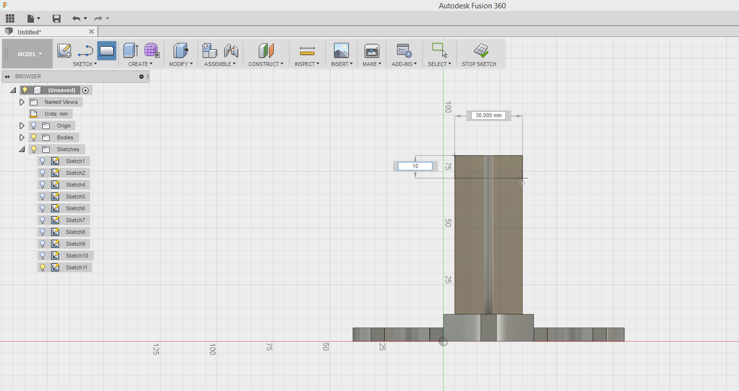The width and height of the screenshot is (739, 391).
Task: Open the redo history dropdown arrow
Action: [x=108, y=19]
